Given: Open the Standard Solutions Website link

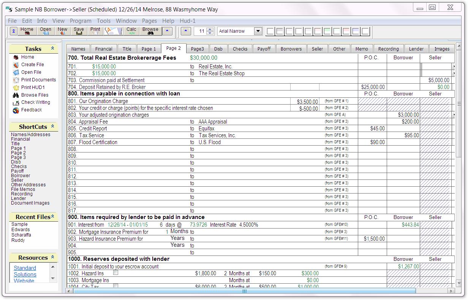Looking at the screenshot, I should tap(25, 275).
